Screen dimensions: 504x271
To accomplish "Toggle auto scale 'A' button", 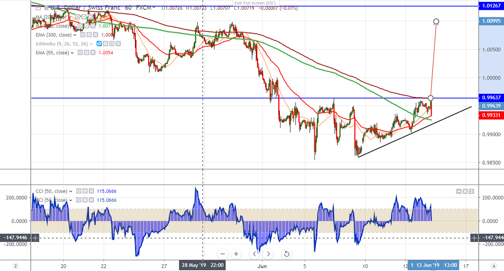I will [x=494, y=266].
